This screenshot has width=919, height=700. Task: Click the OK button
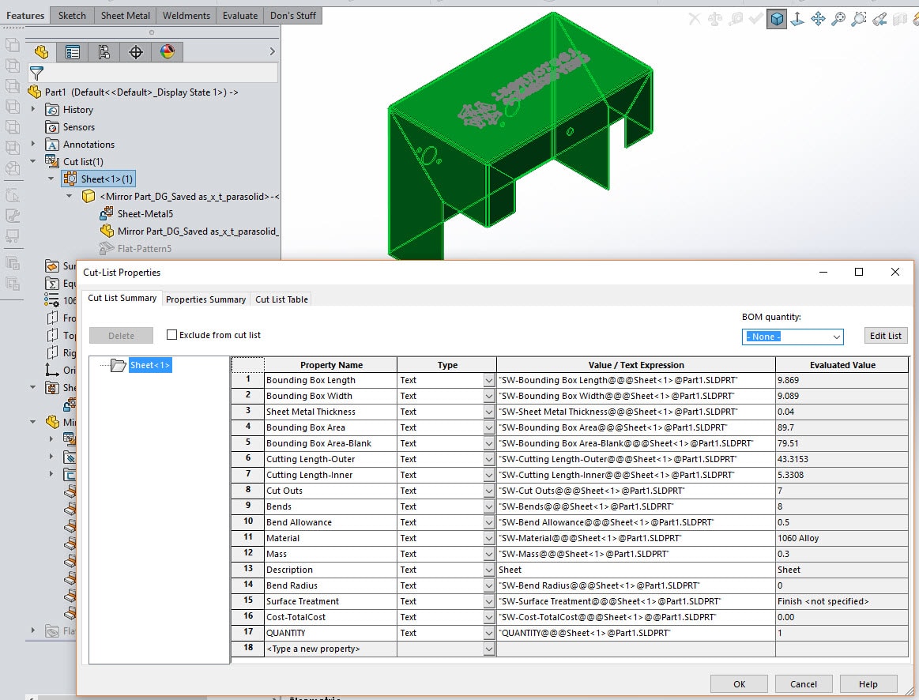(739, 683)
